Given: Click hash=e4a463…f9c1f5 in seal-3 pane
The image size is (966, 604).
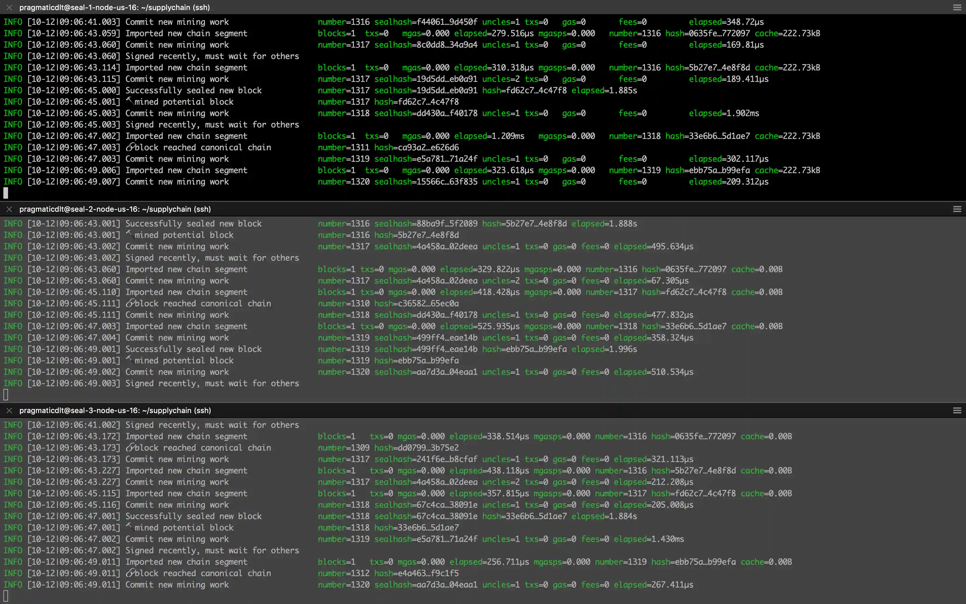Looking at the screenshot, I should pos(416,573).
